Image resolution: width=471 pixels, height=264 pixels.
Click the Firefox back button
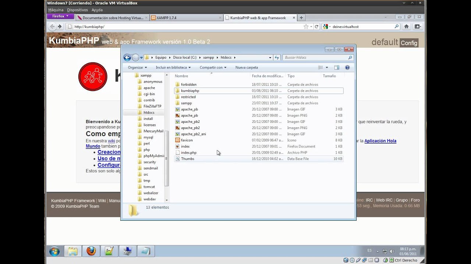point(52,26)
